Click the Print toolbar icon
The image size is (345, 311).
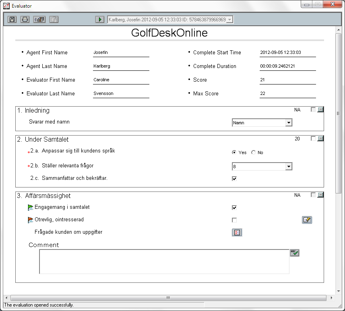pyautogui.click(x=25, y=19)
